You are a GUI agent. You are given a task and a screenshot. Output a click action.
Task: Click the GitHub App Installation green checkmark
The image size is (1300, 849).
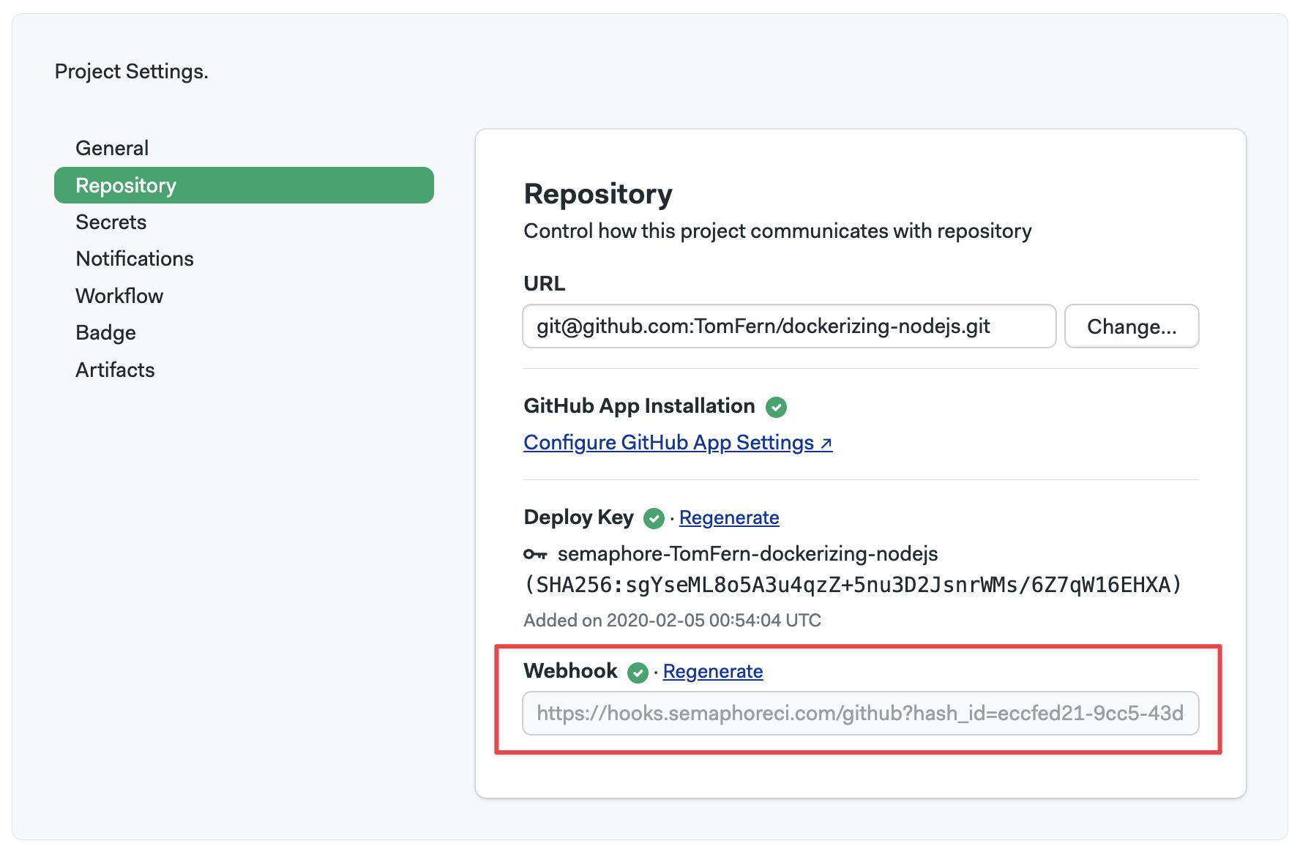[776, 407]
